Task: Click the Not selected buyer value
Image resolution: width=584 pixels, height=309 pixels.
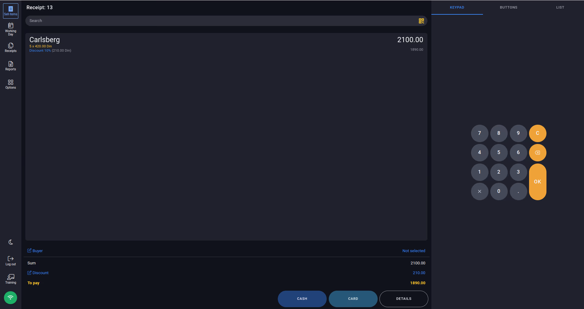Action: [x=414, y=251]
